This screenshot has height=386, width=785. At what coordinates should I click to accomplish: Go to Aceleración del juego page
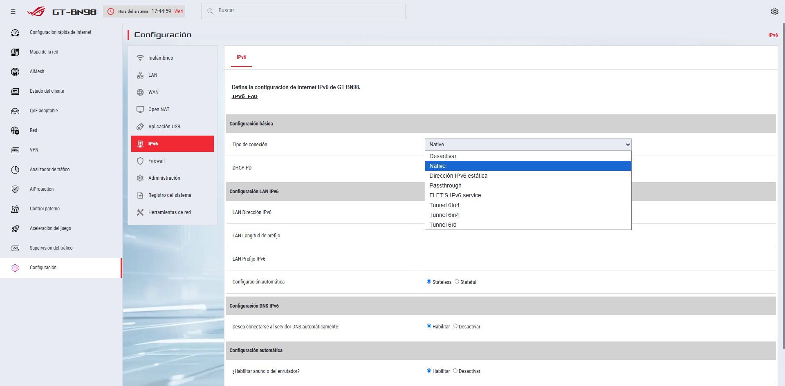(61, 228)
